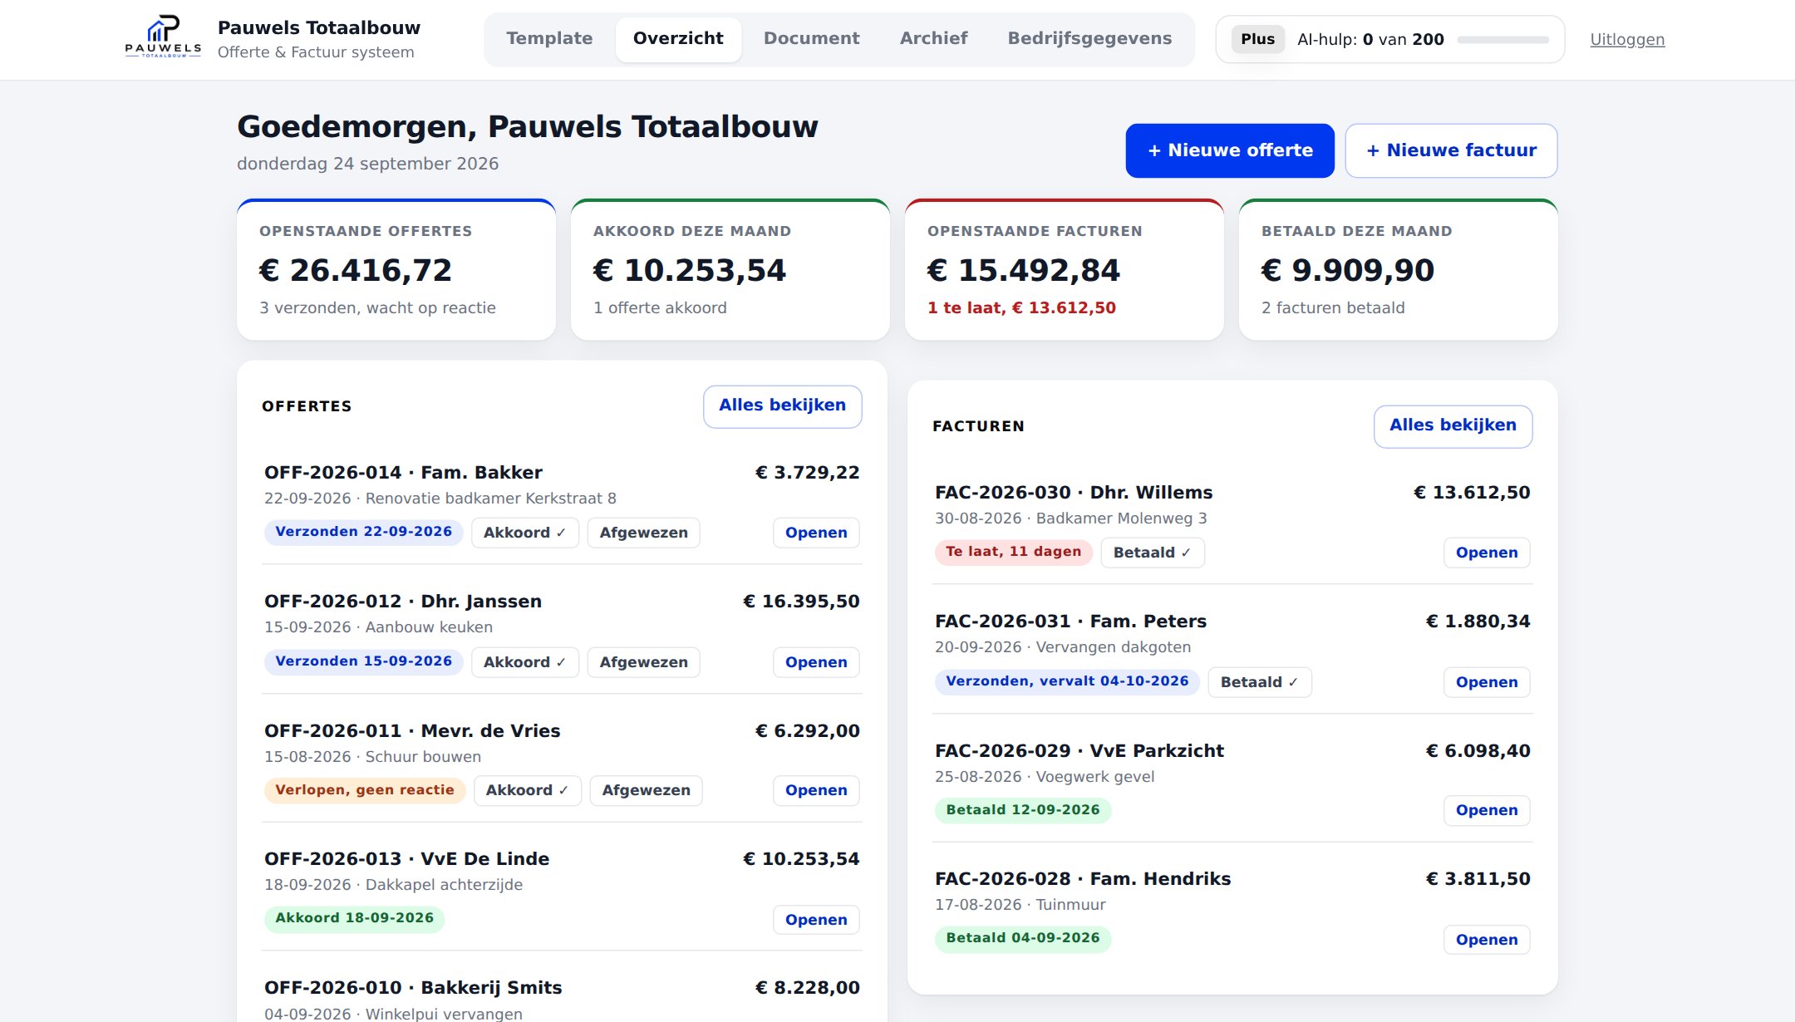Click the OFF-2026-010 Bakkerij Smits row title
This screenshot has height=1022, width=1795.
(413, 988)
